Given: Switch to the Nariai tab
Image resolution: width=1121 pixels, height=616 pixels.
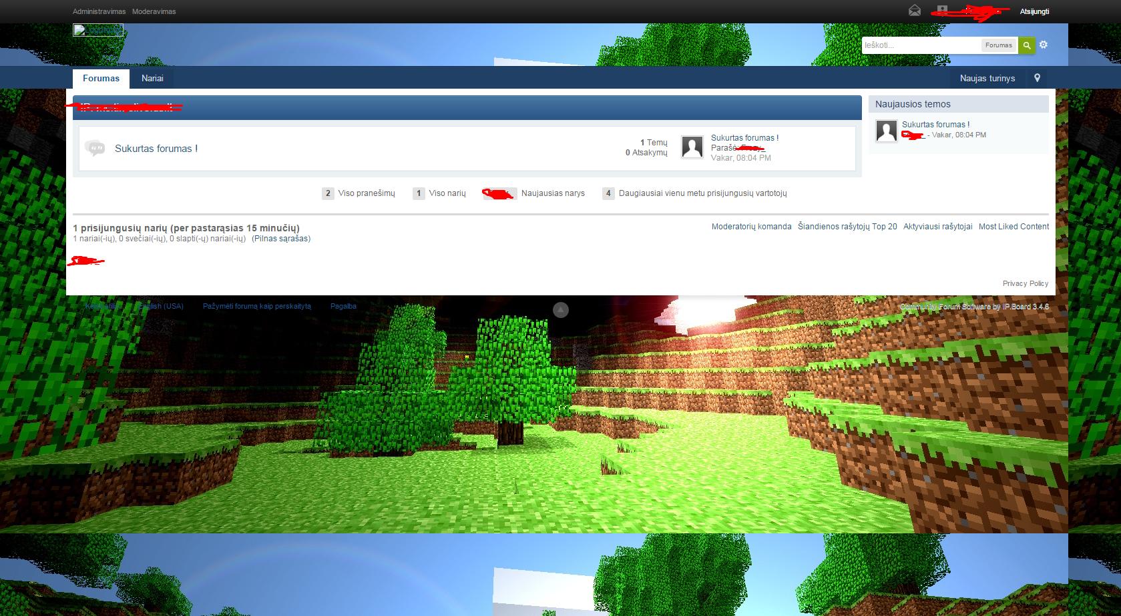Looking at the screenshot, I should click(152, 78).
